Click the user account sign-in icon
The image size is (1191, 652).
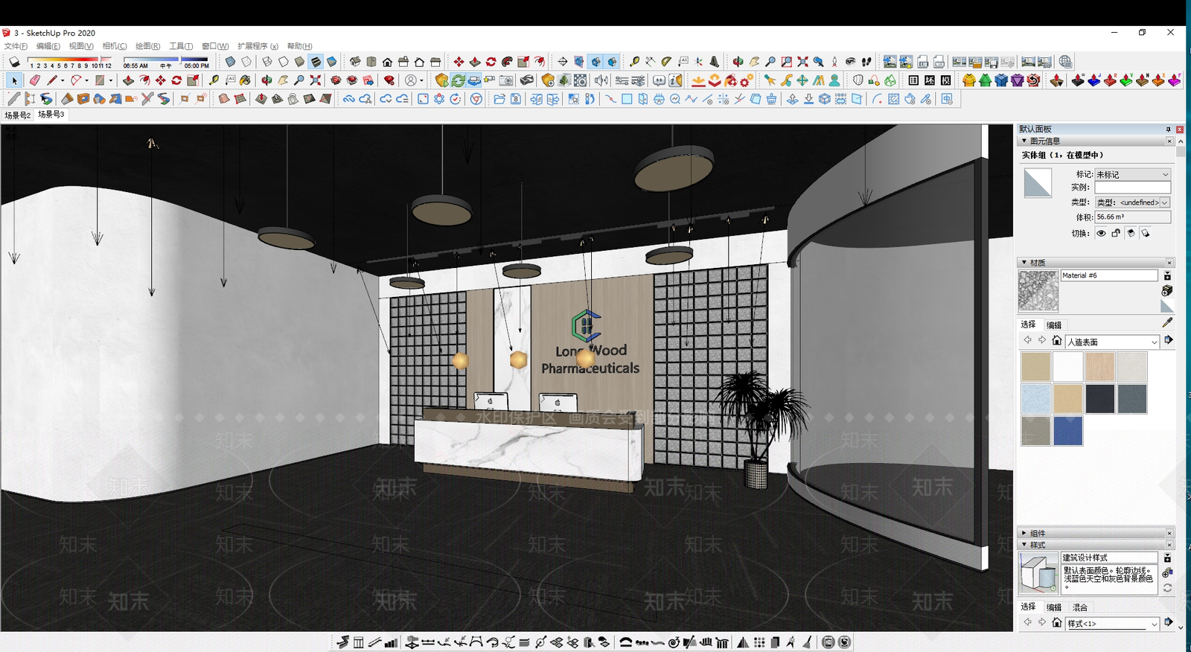[x=411, y=80]
